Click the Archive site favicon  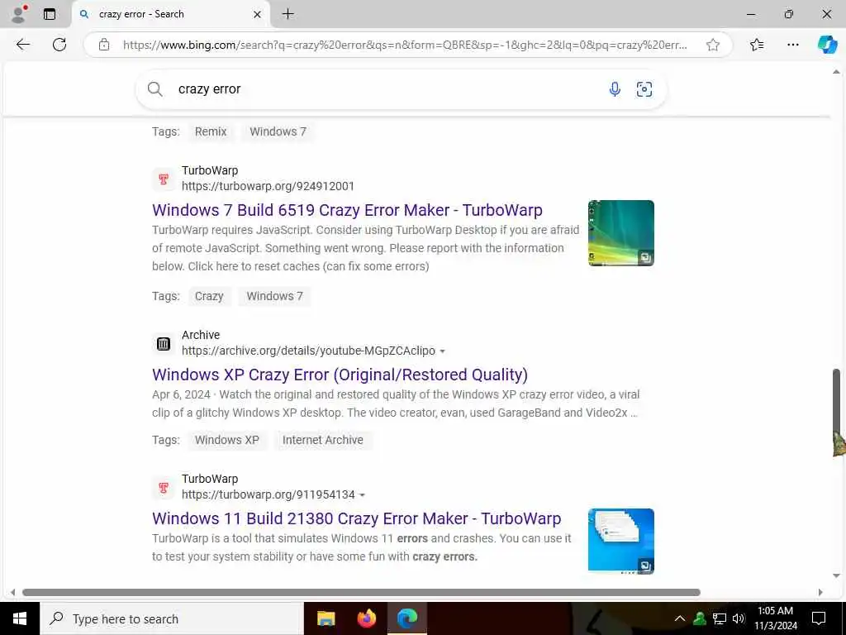click(x=164, y=343)
